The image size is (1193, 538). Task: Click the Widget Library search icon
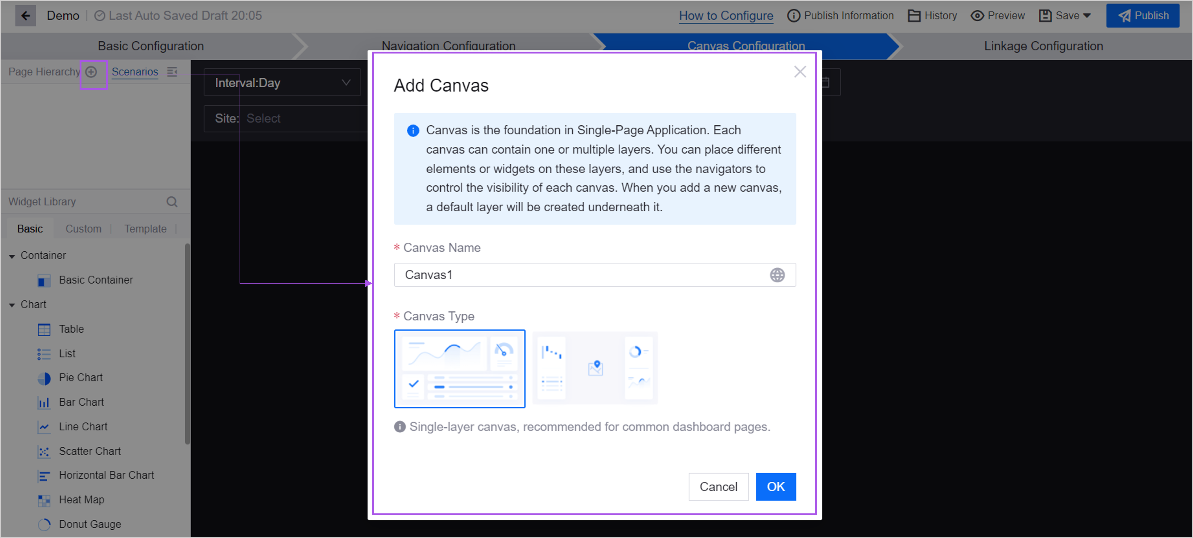(172, 202)
